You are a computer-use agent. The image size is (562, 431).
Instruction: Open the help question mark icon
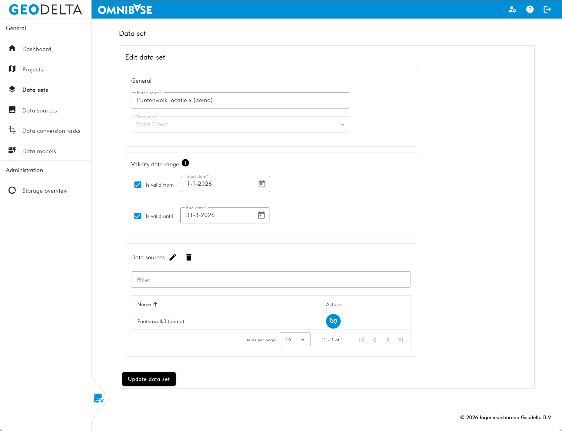pyautogui.click(x=530, y=9)
